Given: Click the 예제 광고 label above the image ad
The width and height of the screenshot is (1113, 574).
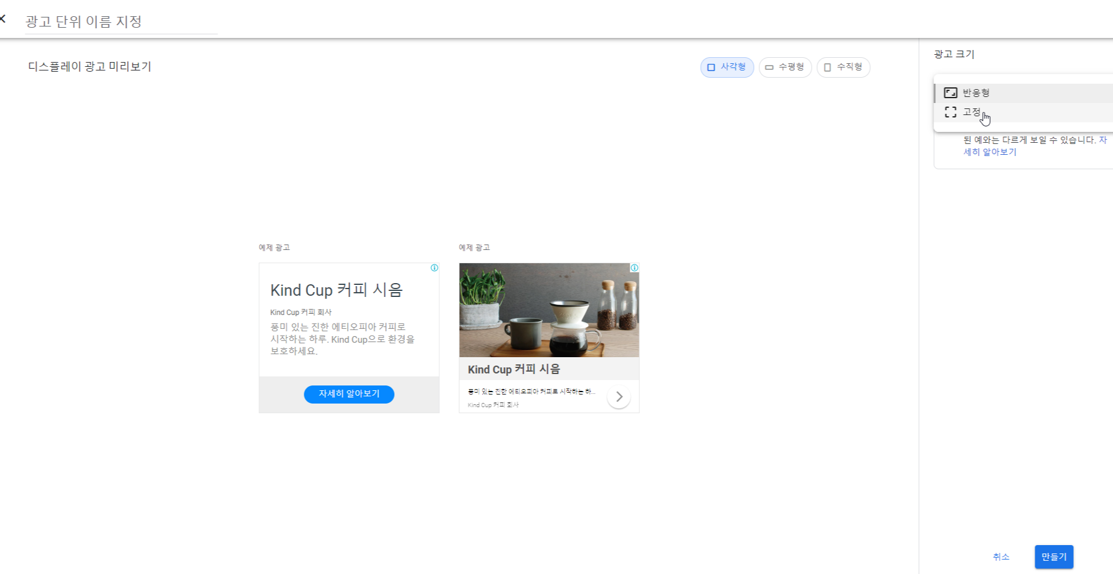Looking at the screenshot, I should coord(474,248).
